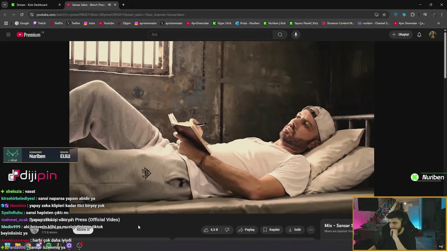Click the address bar URL field

pos(203,15)
